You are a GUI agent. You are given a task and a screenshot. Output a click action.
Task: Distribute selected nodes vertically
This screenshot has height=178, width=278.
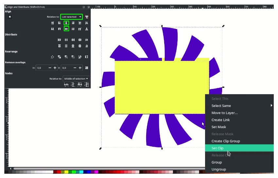tap(87, 85)
